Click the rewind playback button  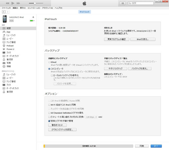(7, 3)
